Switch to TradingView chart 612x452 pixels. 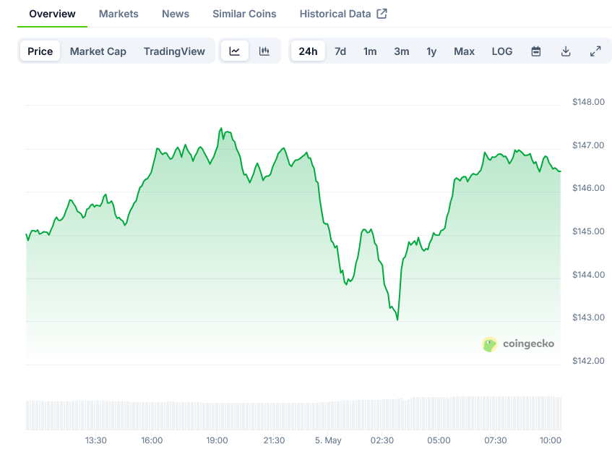point(174,51)
